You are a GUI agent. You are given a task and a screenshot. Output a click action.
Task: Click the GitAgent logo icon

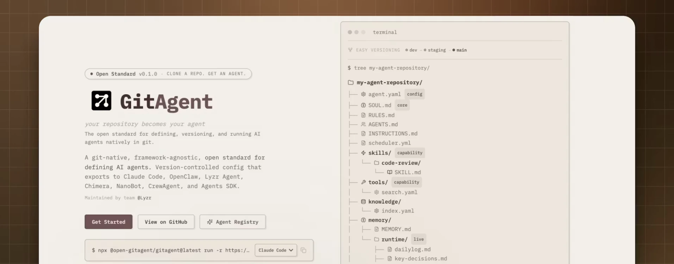101,100
